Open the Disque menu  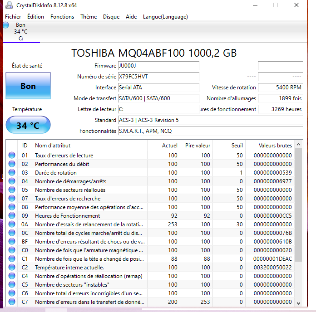click(x=111, y=17)
